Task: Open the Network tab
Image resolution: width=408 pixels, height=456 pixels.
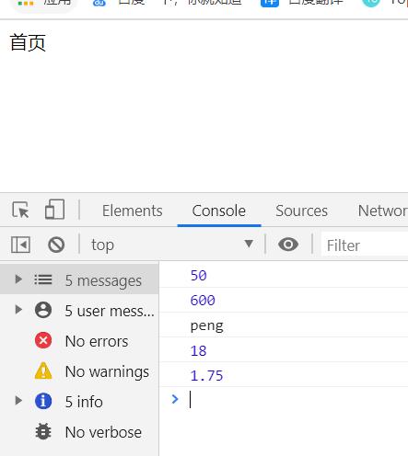Action: pyautogui.click(x=383, y=211)
